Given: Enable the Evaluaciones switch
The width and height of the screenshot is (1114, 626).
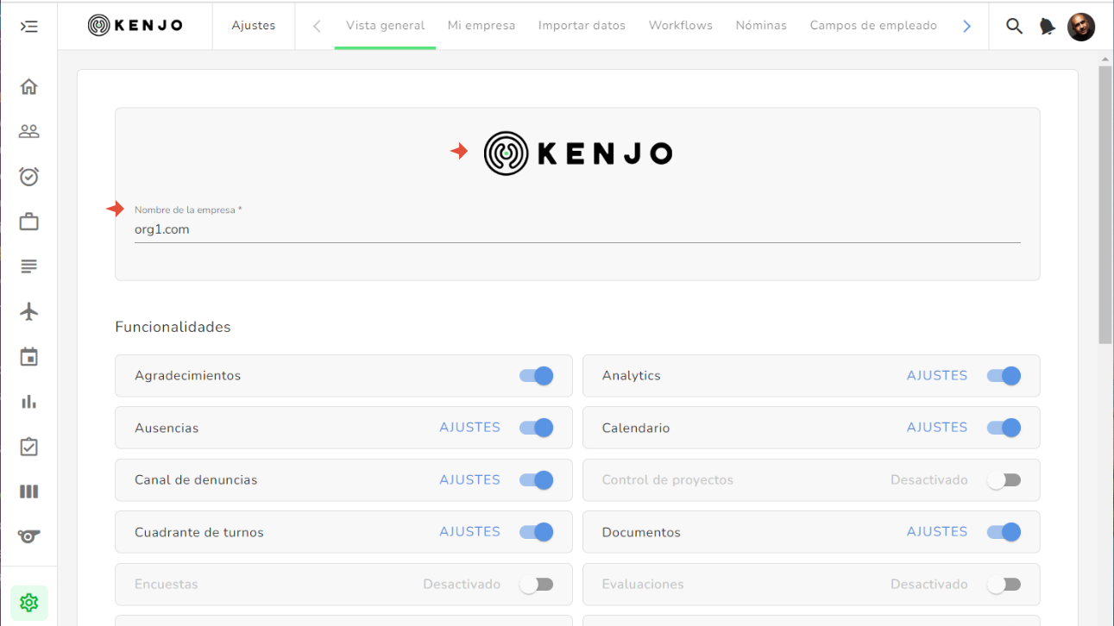Looking at the screenshot, I should pyautogui.click(x=1004, y=585).
